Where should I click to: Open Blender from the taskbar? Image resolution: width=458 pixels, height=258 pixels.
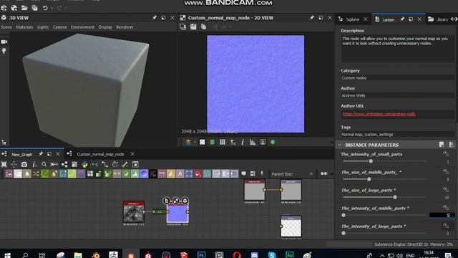[x=95, y=255]
